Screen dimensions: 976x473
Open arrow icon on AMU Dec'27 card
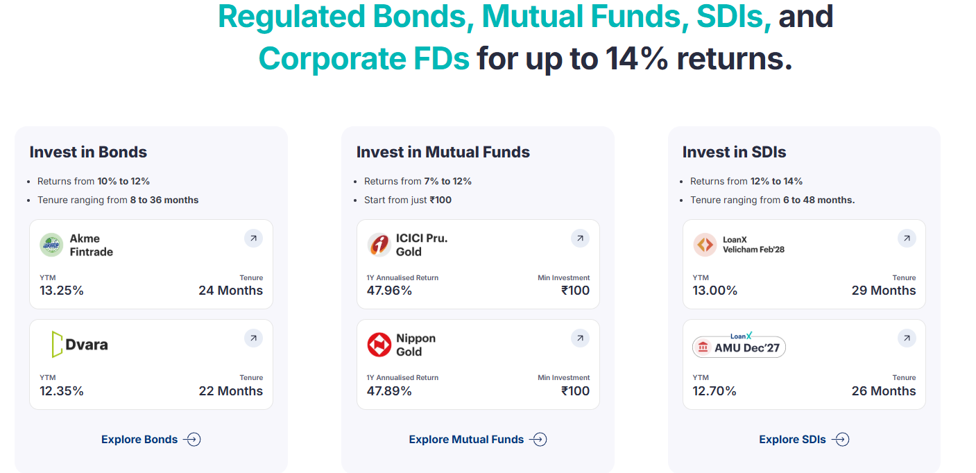point(907,338)
